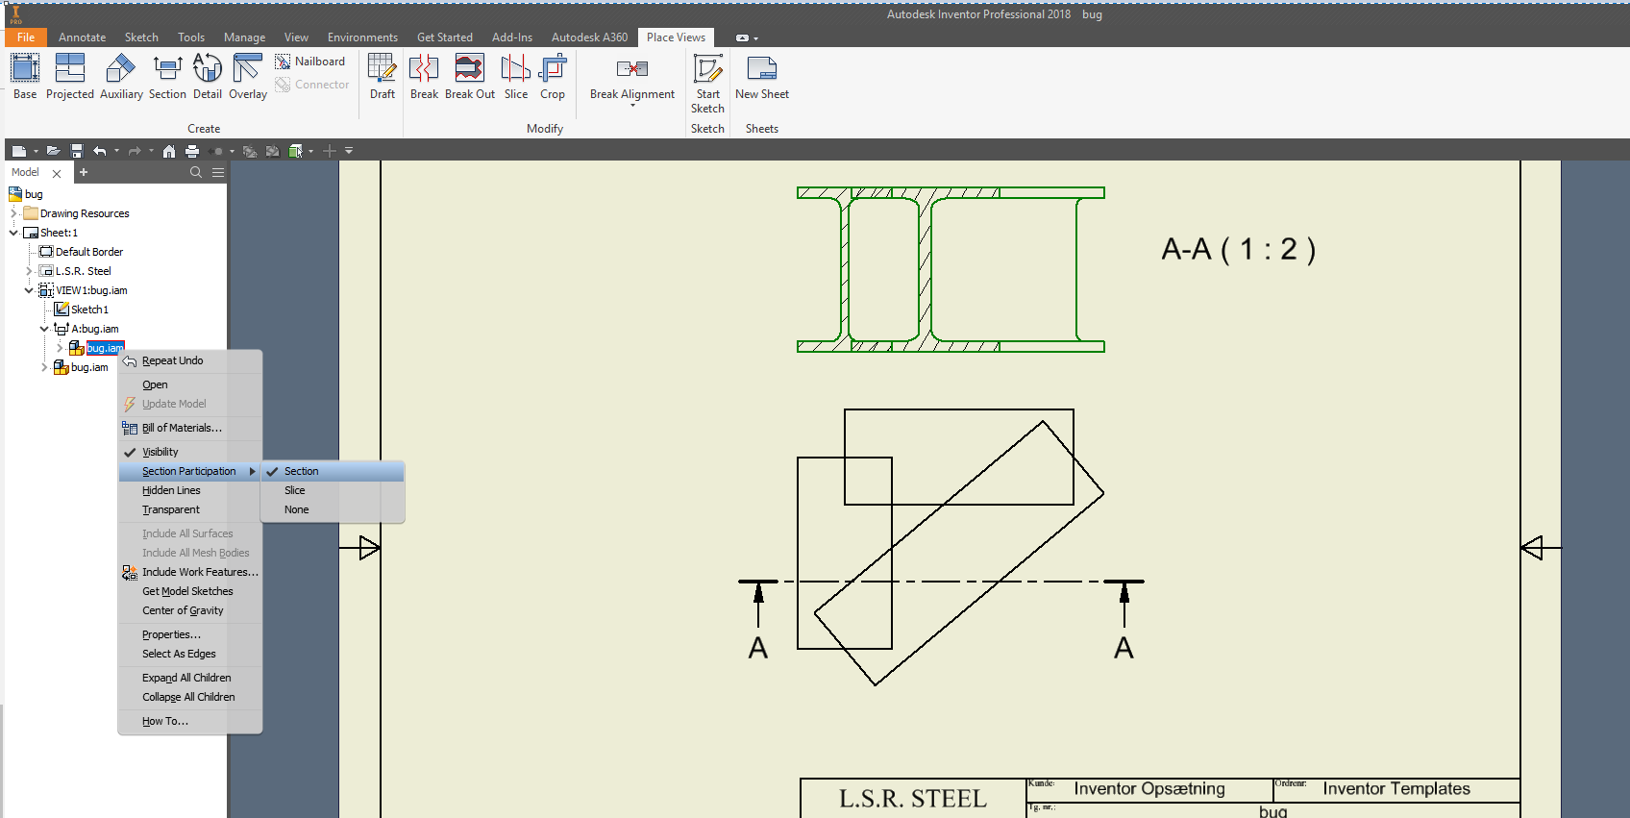1630x818 pixels.
Task: Open the New document dropdown arrow
Action: click(x=36, y=151)
